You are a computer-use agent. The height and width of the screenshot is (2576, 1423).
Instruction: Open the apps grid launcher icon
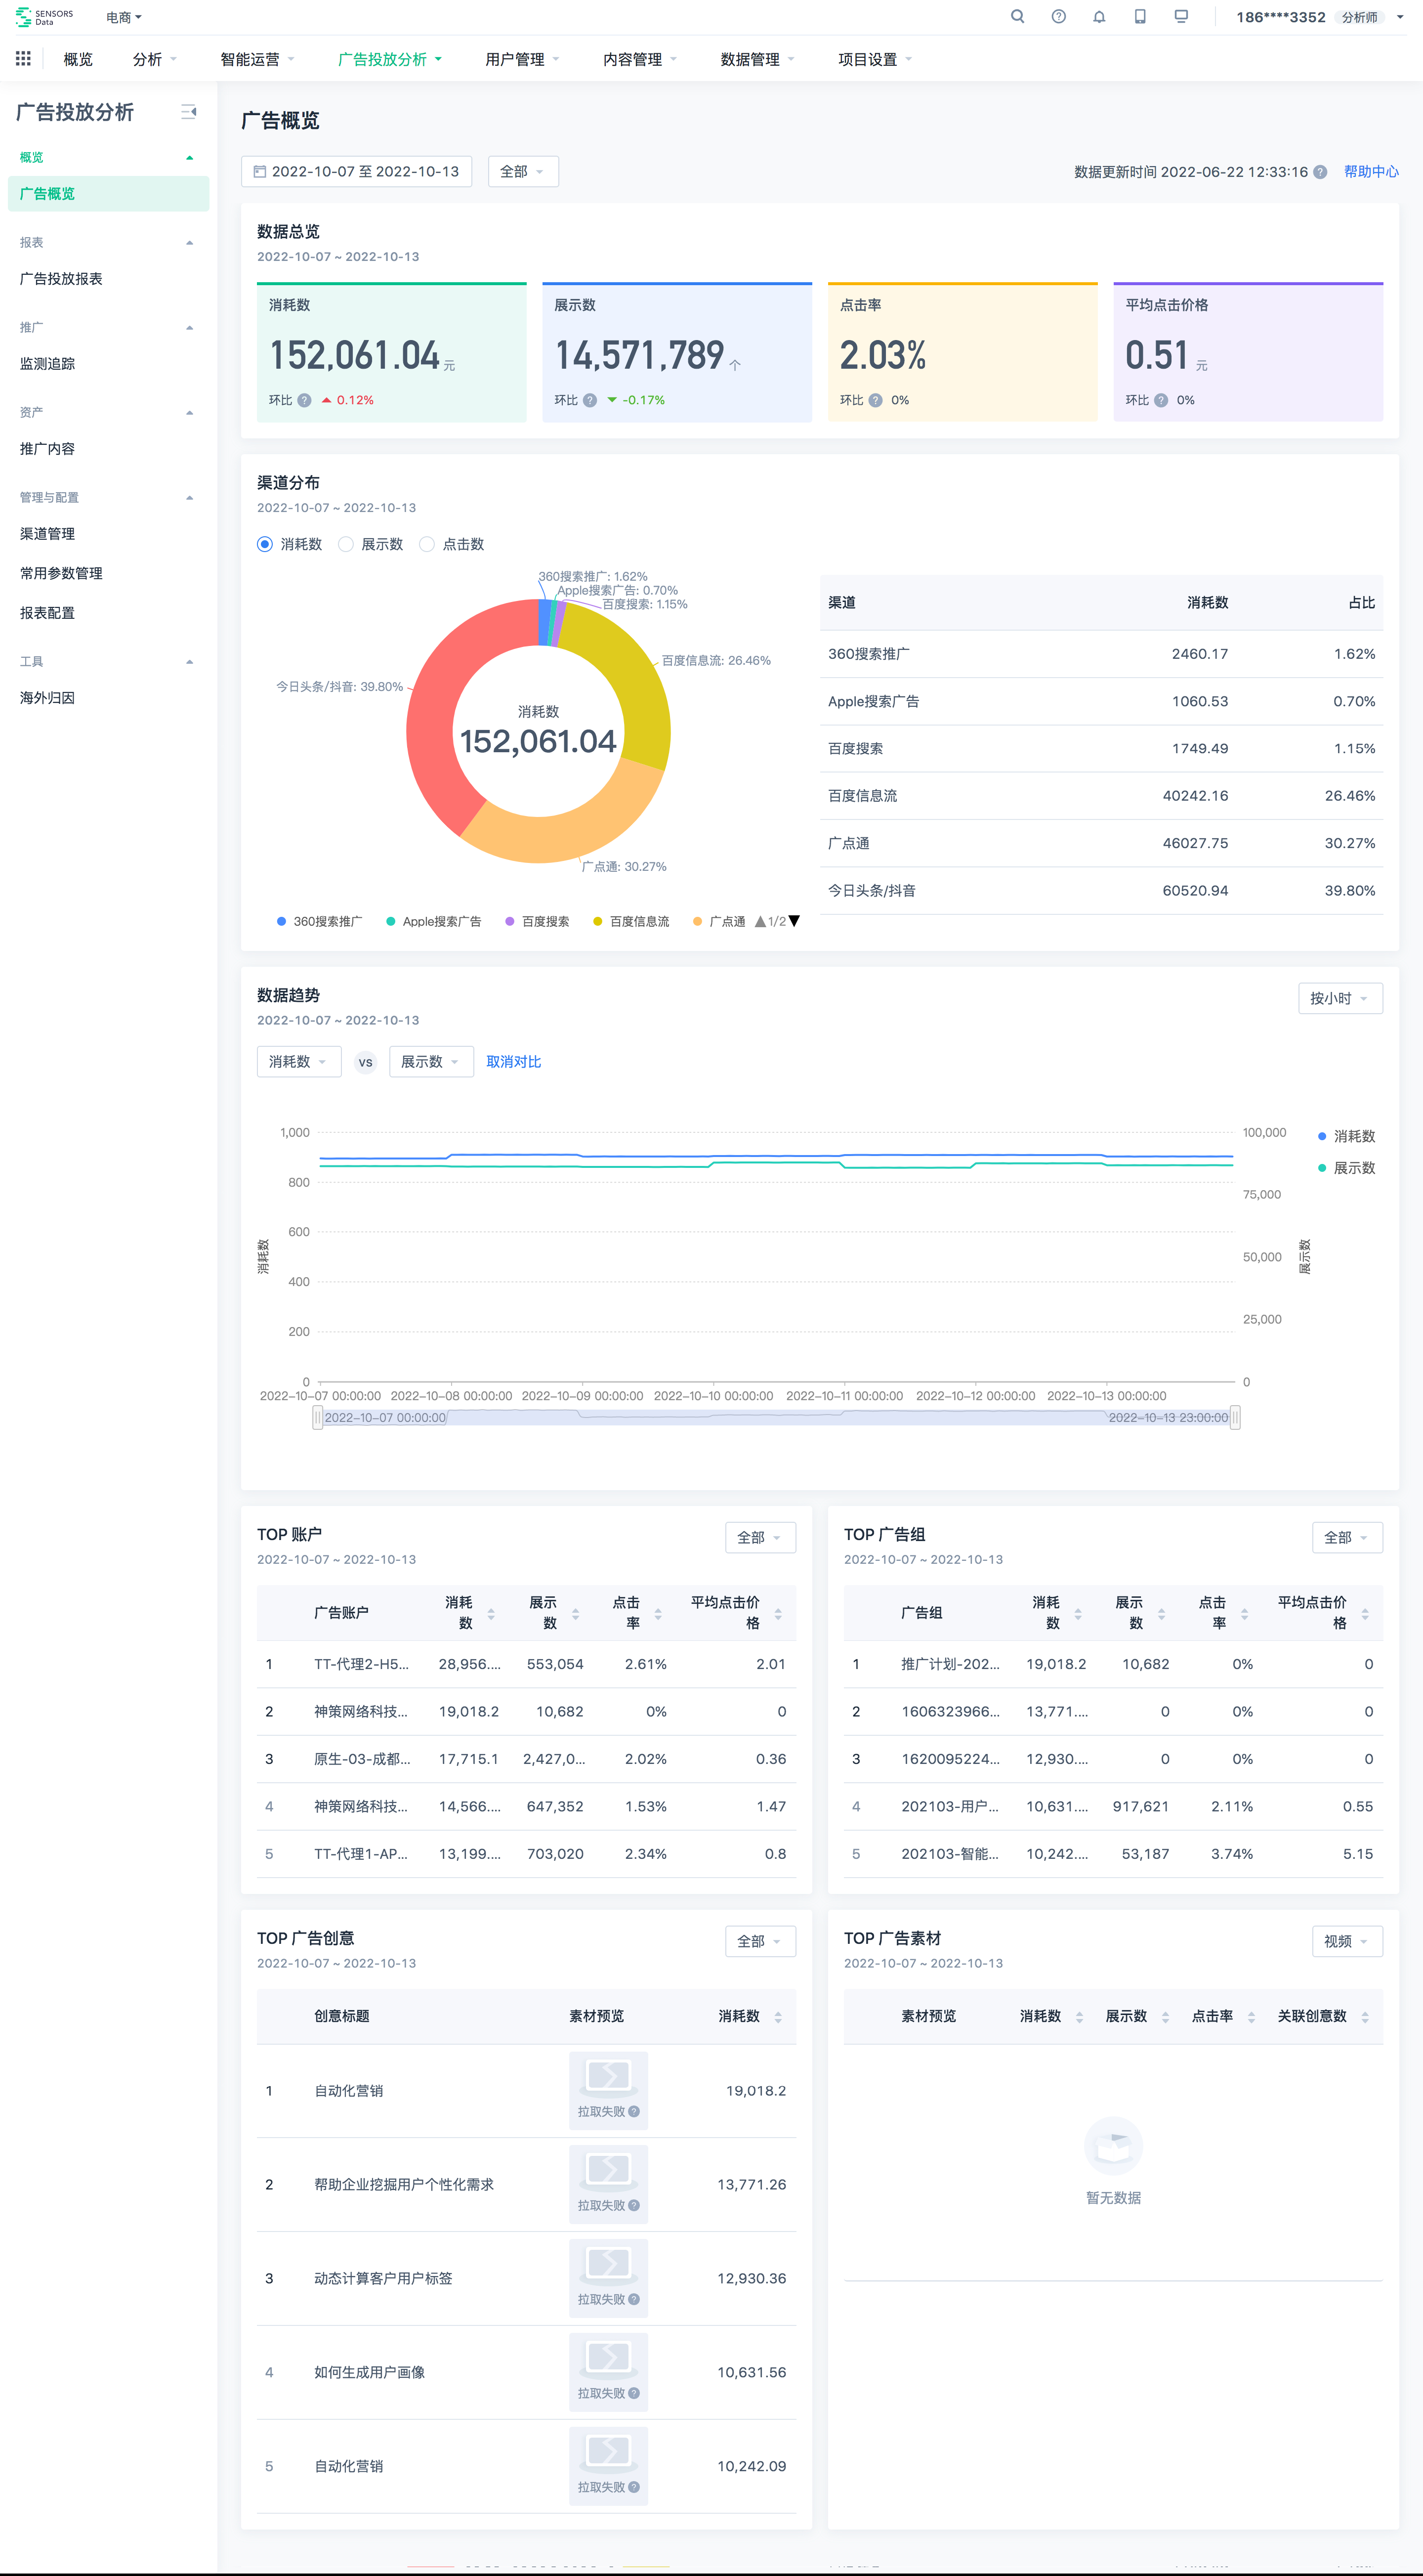point(23,59)
